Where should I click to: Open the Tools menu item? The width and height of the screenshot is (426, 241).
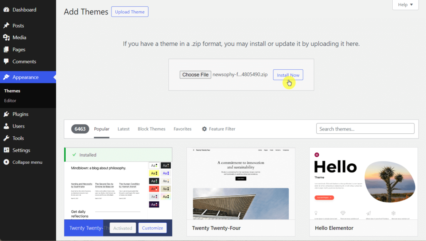28,138
